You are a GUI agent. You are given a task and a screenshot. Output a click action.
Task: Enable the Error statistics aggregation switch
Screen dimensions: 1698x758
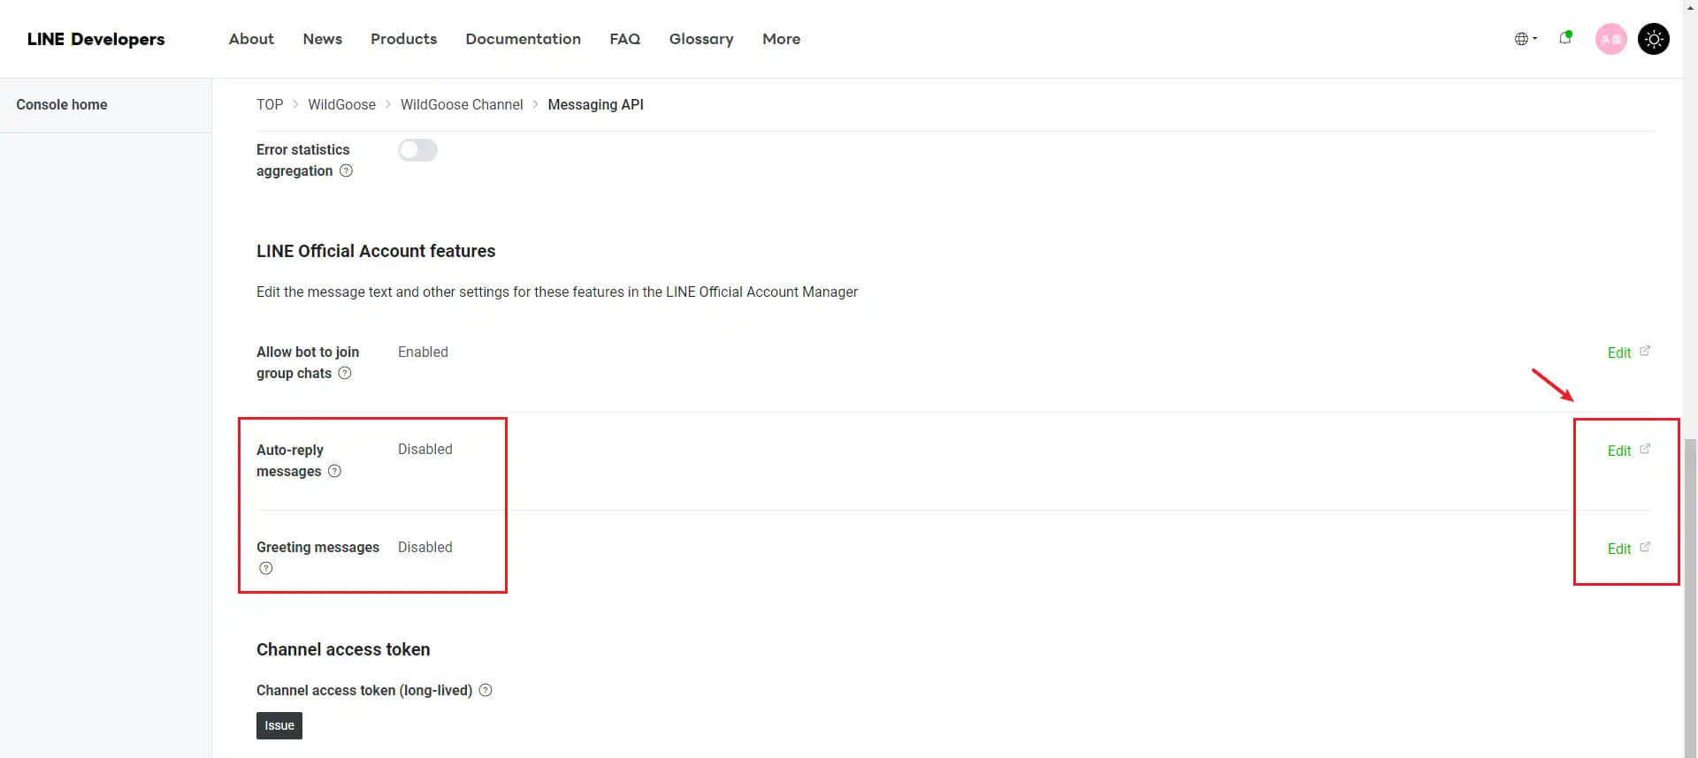point(417,150)
